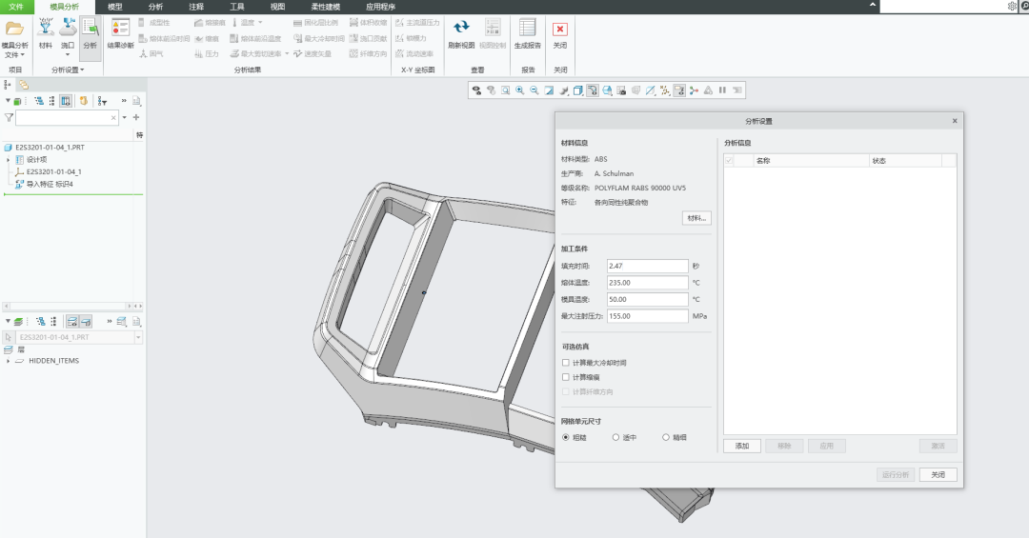1029x538 pixels.
Task: Switch to the 分析 ribbon tab
Action: pyautogui.click(x=155, y=7)
